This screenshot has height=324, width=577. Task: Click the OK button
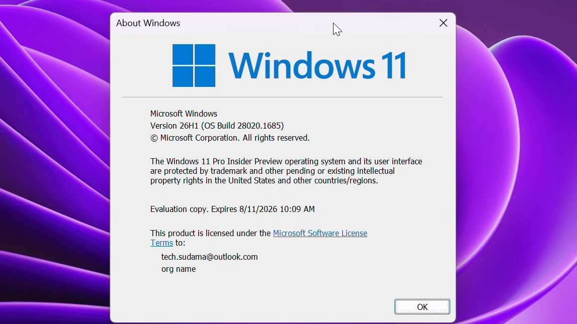coord(422,307)
